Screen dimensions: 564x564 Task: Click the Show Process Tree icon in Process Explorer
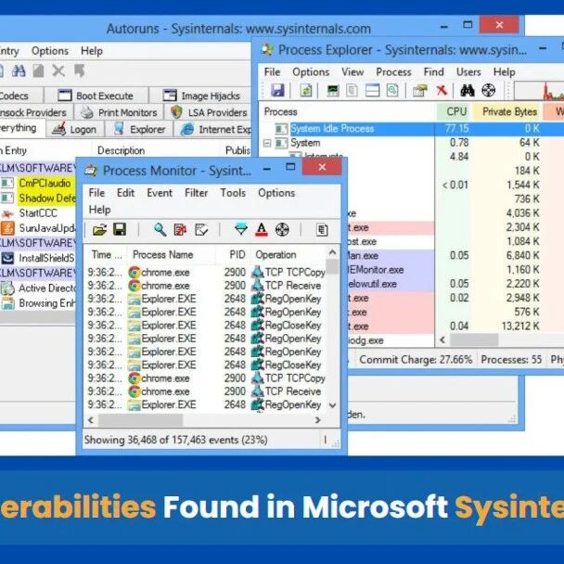coord(352,90)
